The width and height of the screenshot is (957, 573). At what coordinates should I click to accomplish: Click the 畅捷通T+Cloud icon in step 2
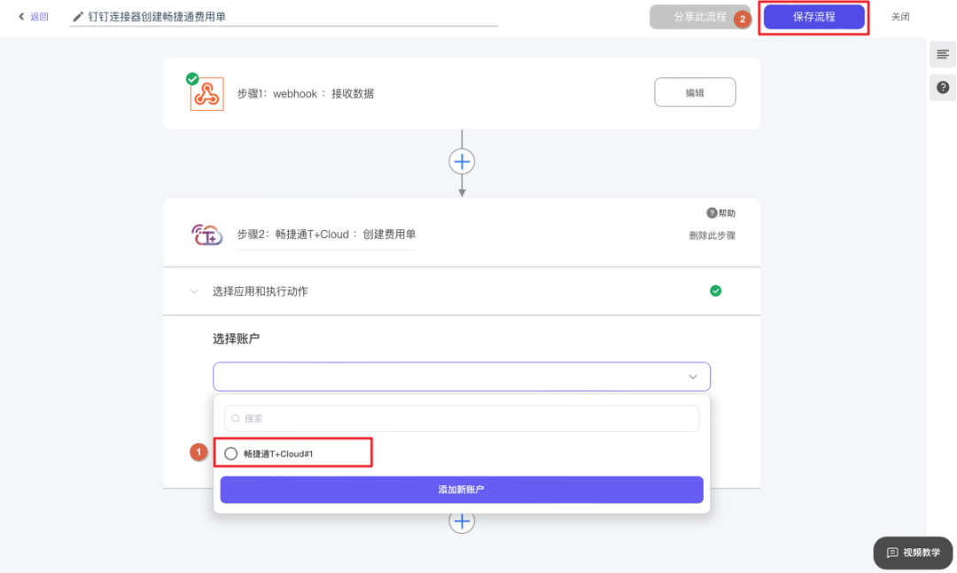206,235
